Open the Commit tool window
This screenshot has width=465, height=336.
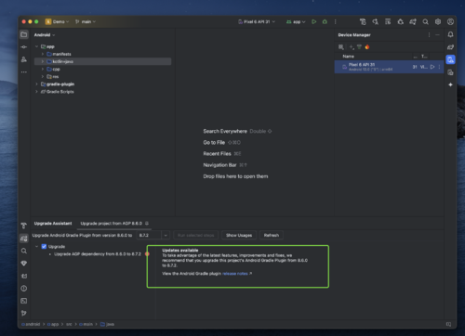click(24, 47)
